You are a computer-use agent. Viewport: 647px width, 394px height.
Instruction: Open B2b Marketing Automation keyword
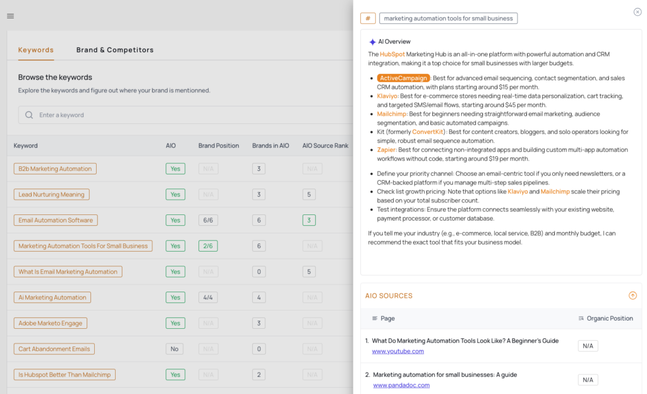tap(55, 168)
